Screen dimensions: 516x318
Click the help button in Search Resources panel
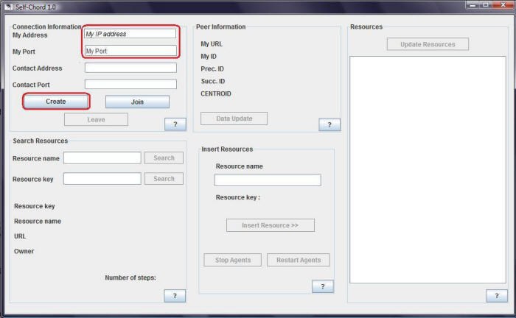(x=175, y=295)
